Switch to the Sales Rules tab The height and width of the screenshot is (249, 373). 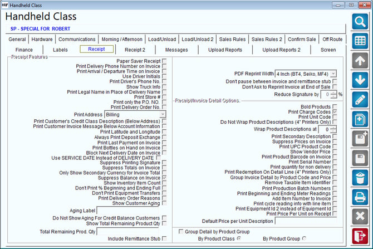pos(232,40)
